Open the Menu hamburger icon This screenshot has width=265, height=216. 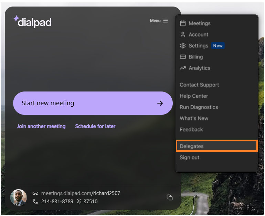click(166, 21)
